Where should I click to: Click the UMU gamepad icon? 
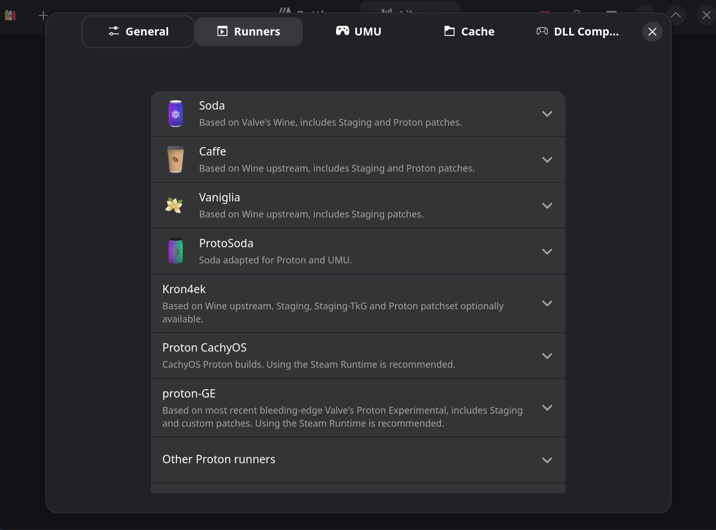(342, 31)
